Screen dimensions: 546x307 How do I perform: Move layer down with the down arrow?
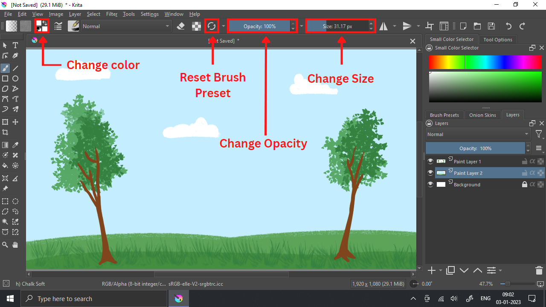[x=464, y=270]
